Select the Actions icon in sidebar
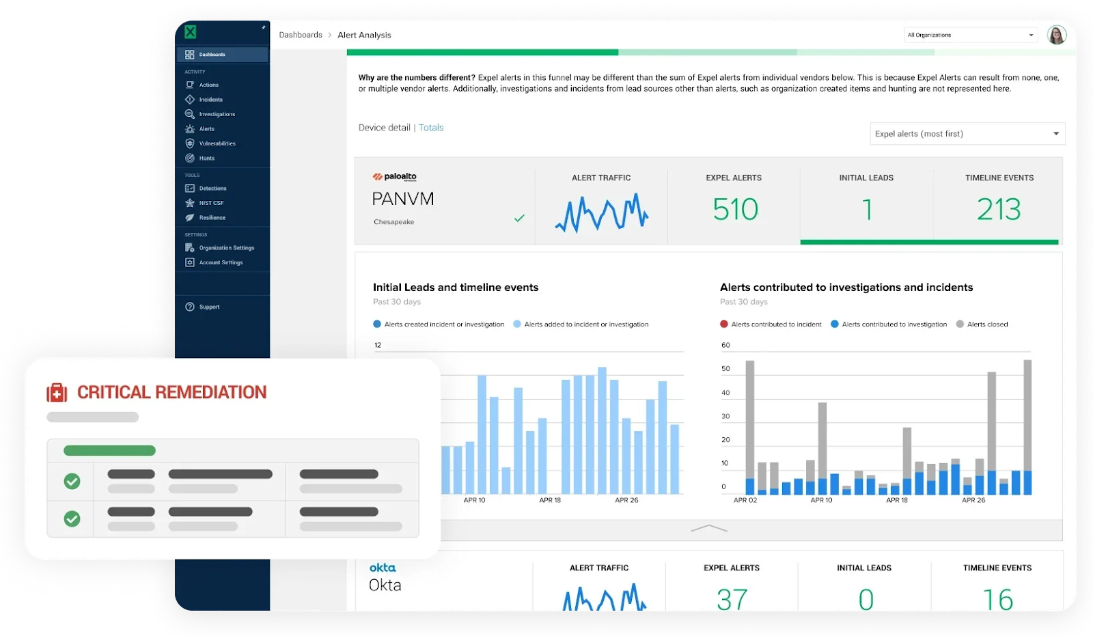The width and height of the screenshot is (1093, 636). click(190, 84)
